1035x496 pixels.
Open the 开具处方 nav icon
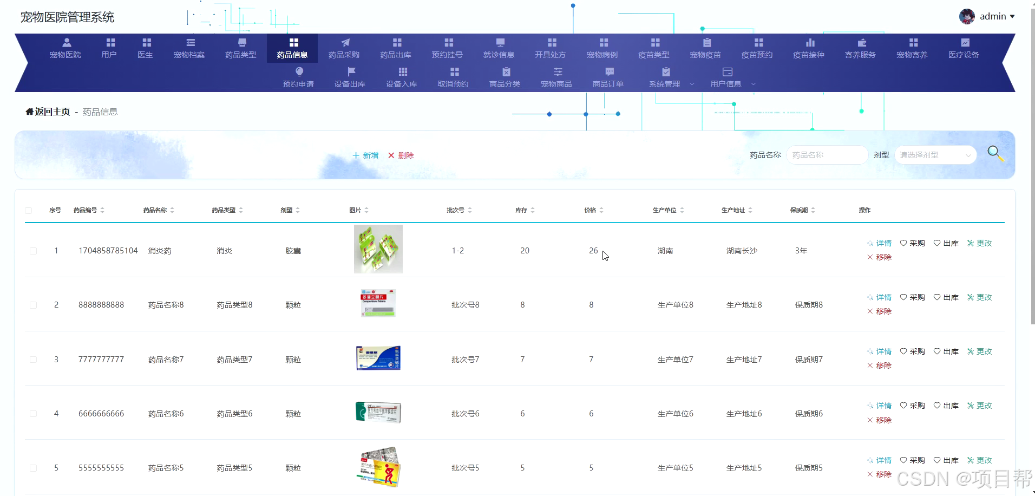tap(552, 42)
